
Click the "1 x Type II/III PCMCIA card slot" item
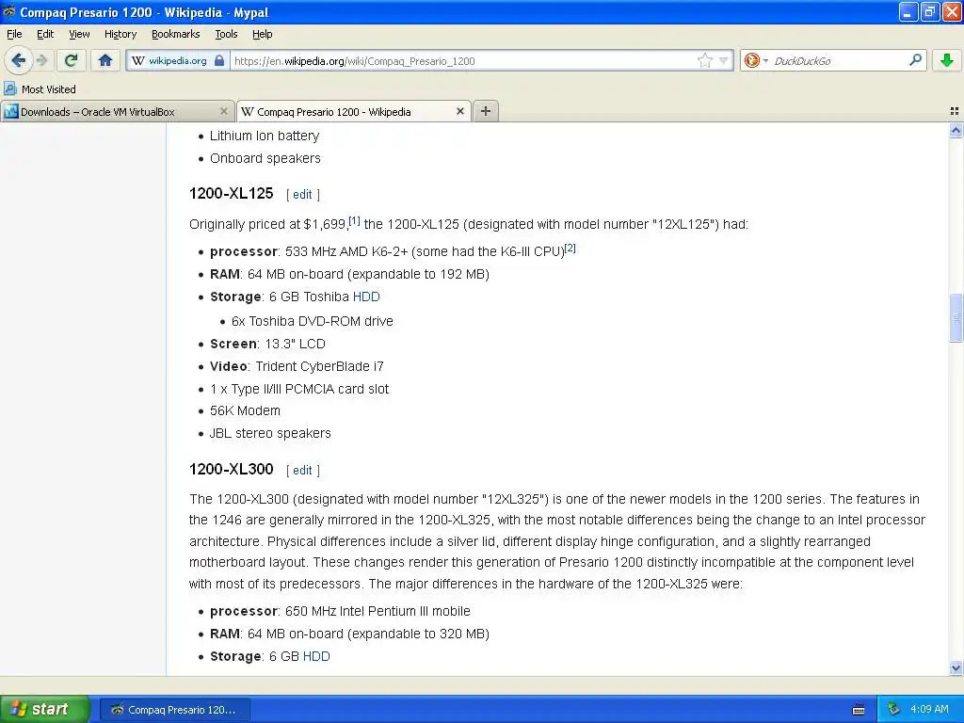(299, 389)
